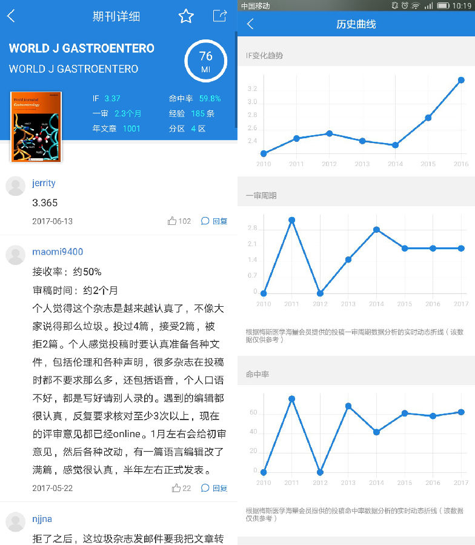
Task: Tap njjna's profile avatar
Action: (x=16, y=522)
